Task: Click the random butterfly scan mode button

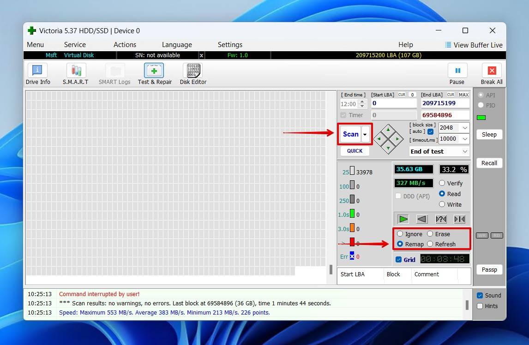Action: (x=441, y=219)
